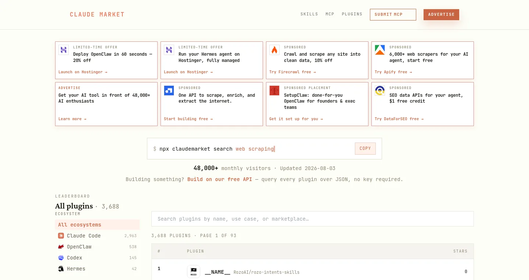Click the STARS column header
The height and width of the screenshot is (280, 529).
click(460, 251)
